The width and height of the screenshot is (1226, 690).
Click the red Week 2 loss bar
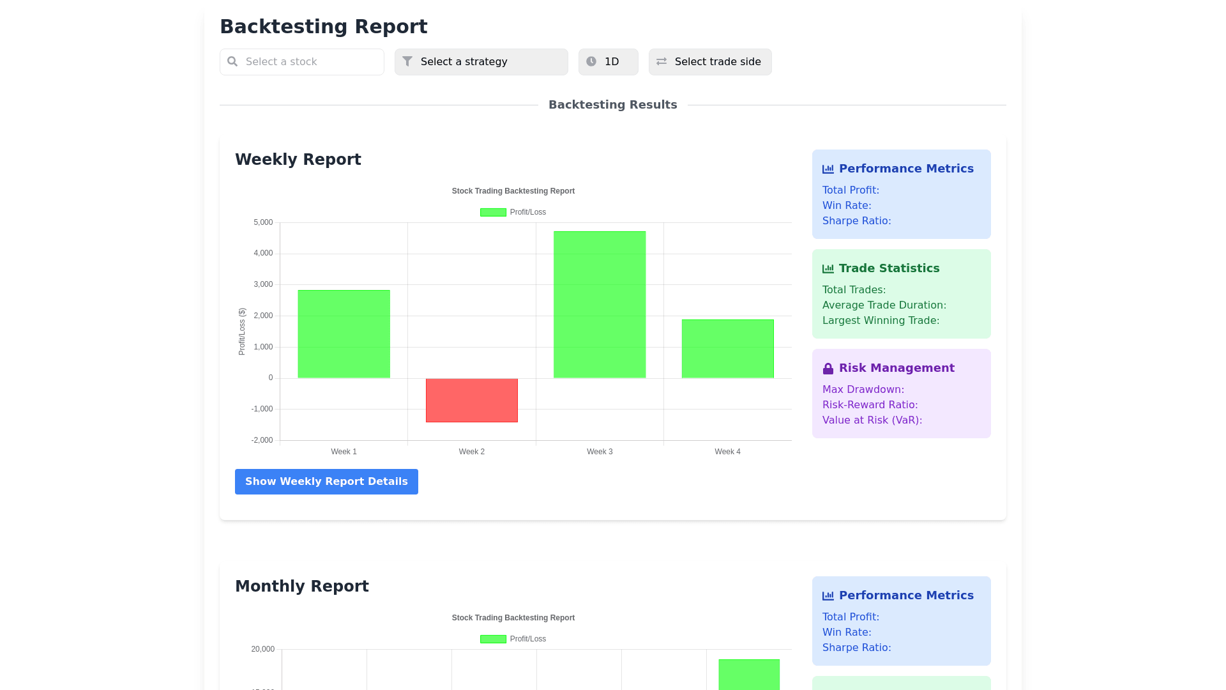[472, 401]
